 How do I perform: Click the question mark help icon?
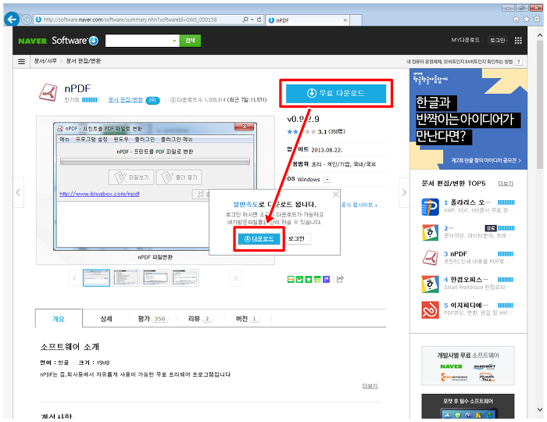click(x=519, y=62)
